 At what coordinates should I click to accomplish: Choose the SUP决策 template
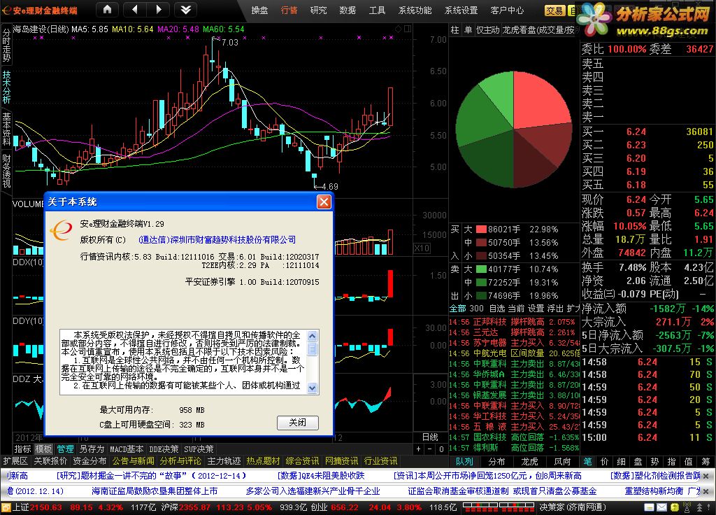[199, 449]
